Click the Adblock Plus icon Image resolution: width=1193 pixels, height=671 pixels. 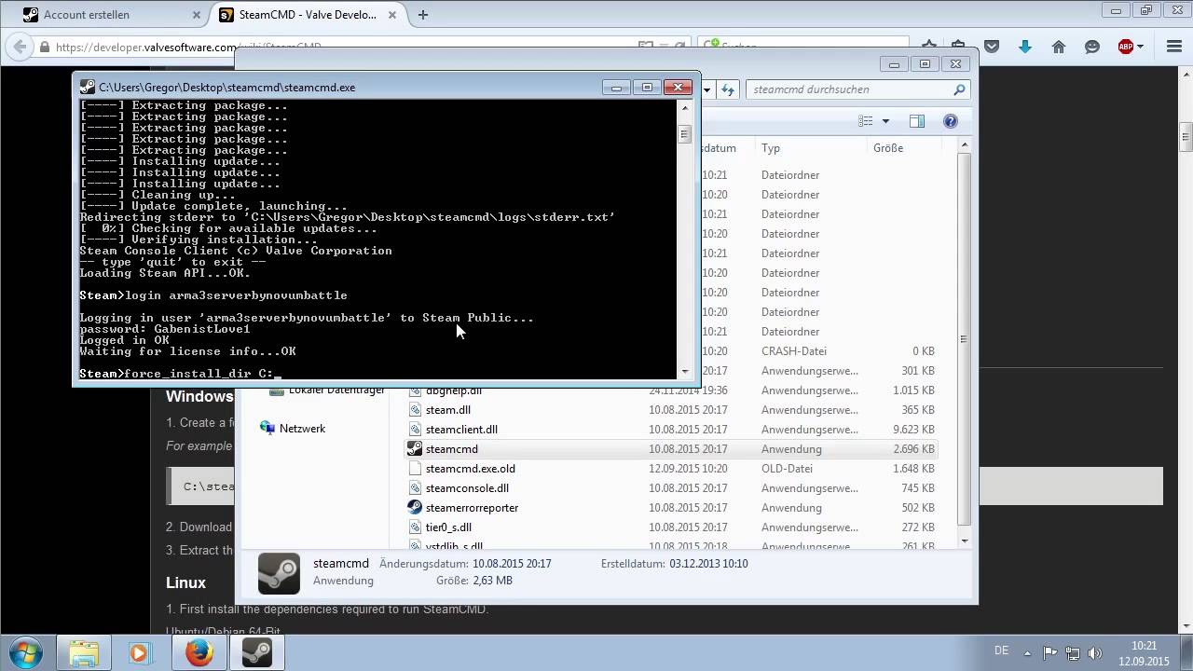[1126, 47]
